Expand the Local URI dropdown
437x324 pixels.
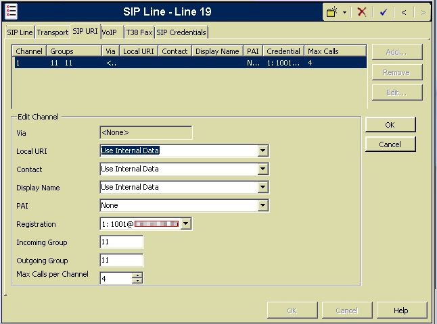click(x=262, y=151)
